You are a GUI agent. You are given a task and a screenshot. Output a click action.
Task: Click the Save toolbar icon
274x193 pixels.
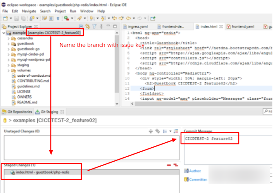click(x=17, y=18)
